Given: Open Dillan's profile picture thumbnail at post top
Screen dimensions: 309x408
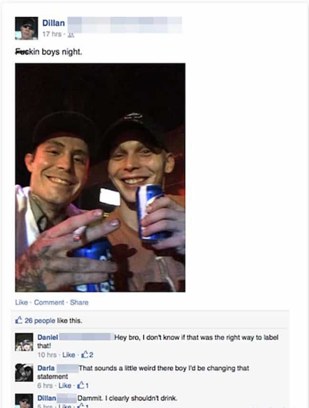Looking at the screenshot, I should tap(27, 29).
